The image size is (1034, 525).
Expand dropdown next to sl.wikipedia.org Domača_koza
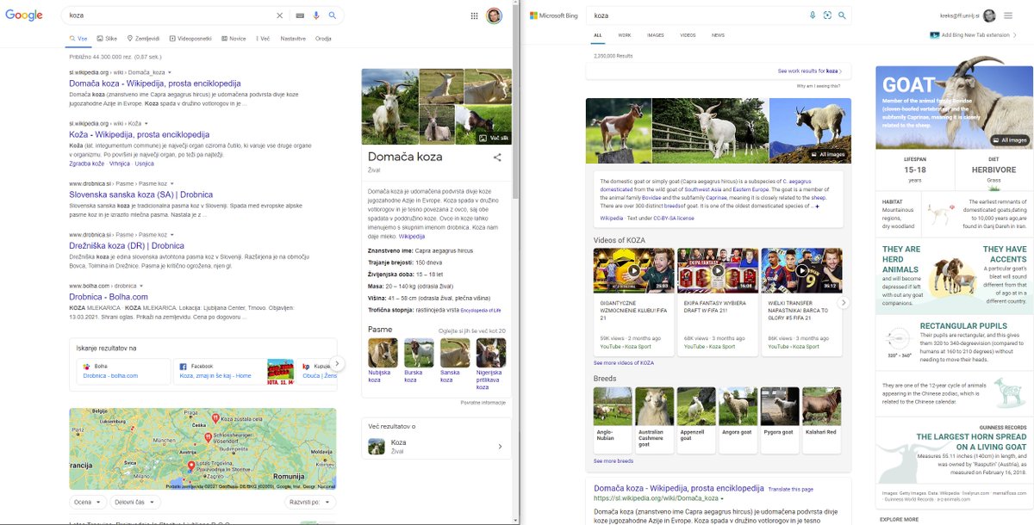pyautogui.click(x=170, y=72)
